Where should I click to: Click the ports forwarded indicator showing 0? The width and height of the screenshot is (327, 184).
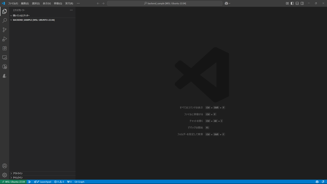pos(69,182)
